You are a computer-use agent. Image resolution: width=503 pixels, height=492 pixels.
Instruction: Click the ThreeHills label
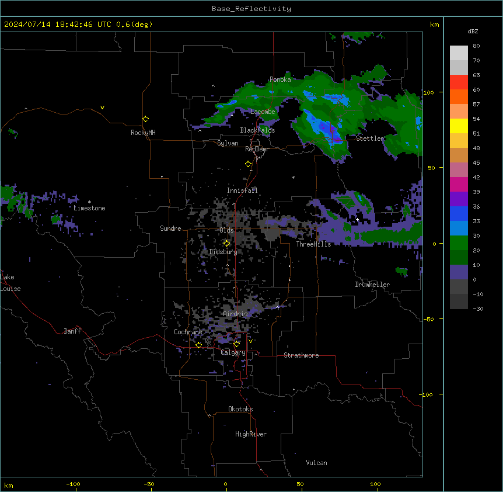click(x=313, y=244)
